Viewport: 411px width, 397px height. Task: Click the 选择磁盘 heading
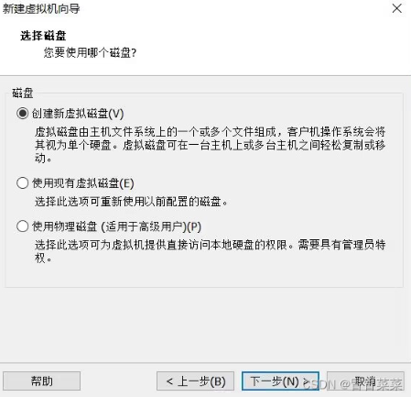[43, 36]
